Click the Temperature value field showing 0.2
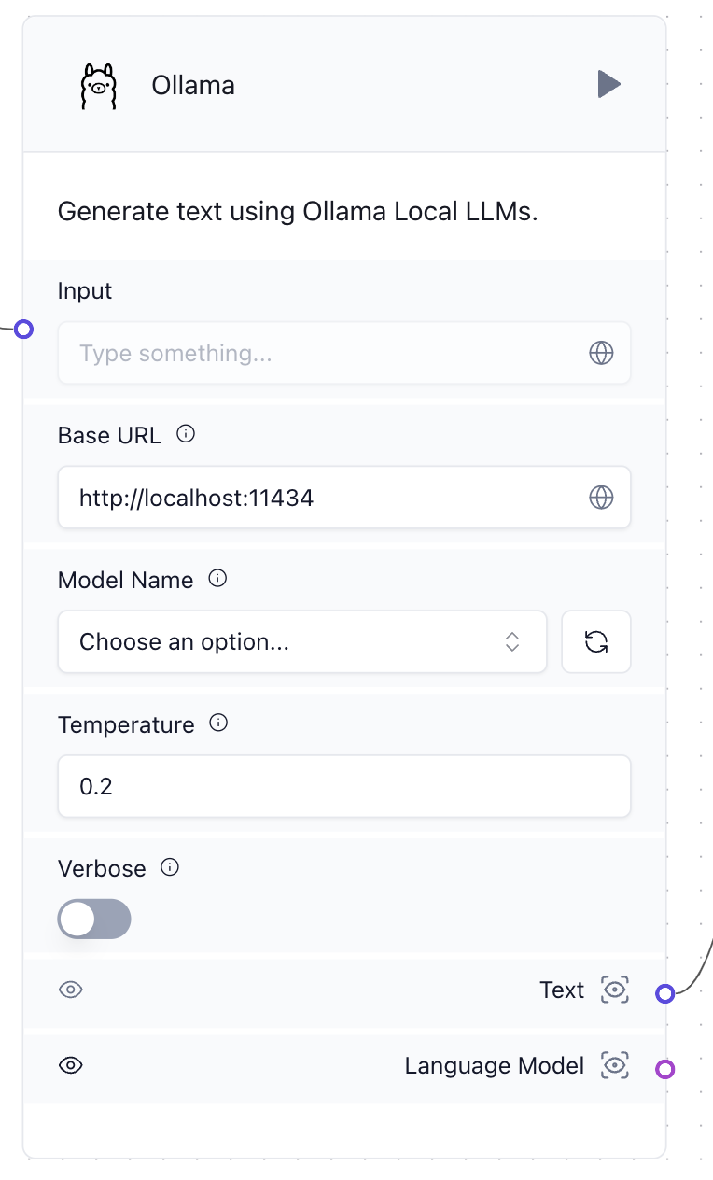This screenshot has width=713, height=1180. click(x=344, y=786)
